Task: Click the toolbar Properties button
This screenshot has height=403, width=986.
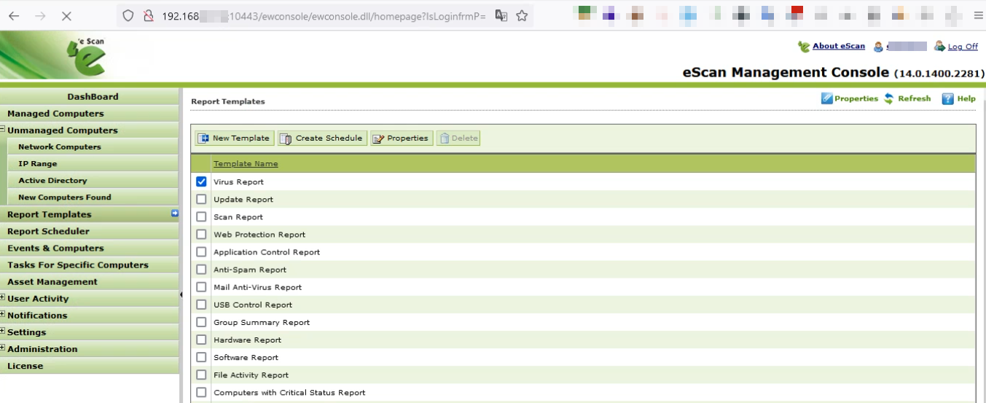Action: tap(402, 138)
